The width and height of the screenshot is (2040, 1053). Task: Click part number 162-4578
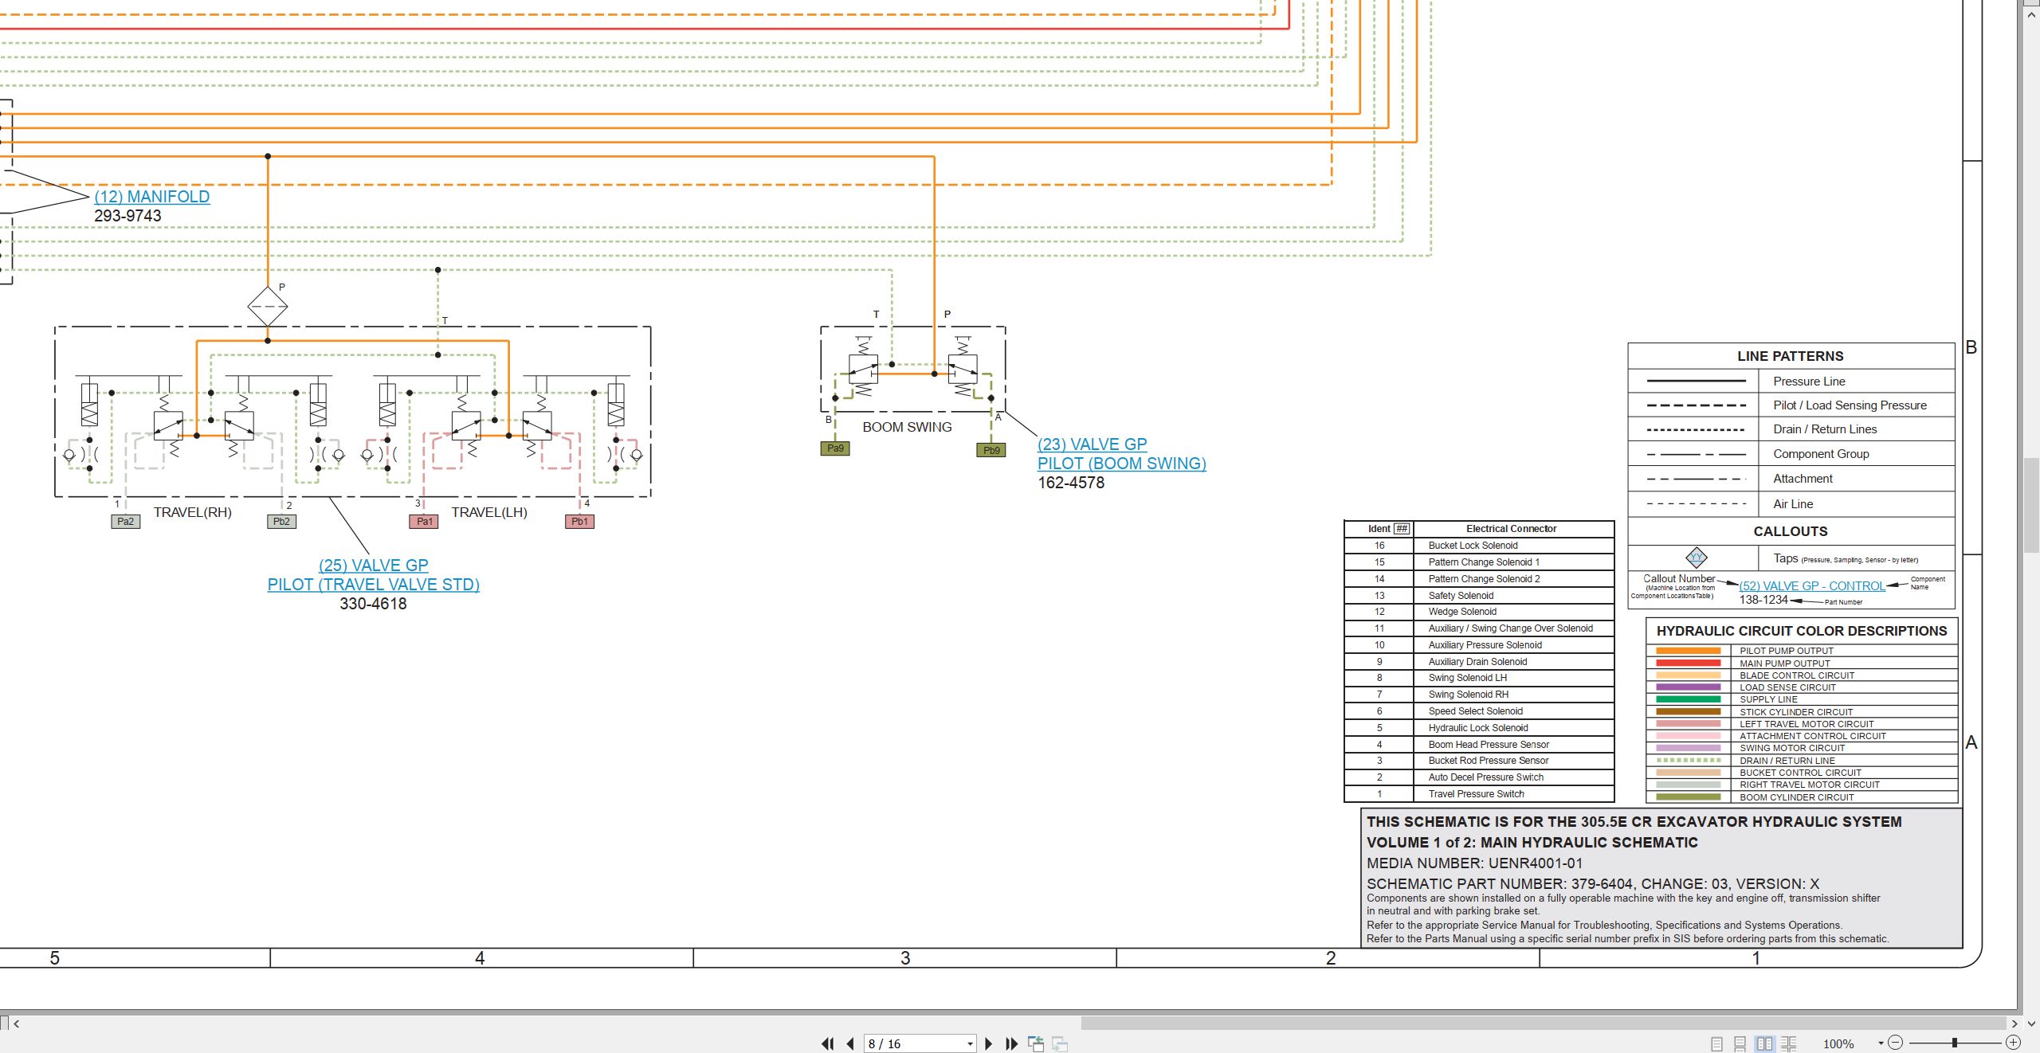tap(1071, 483)
